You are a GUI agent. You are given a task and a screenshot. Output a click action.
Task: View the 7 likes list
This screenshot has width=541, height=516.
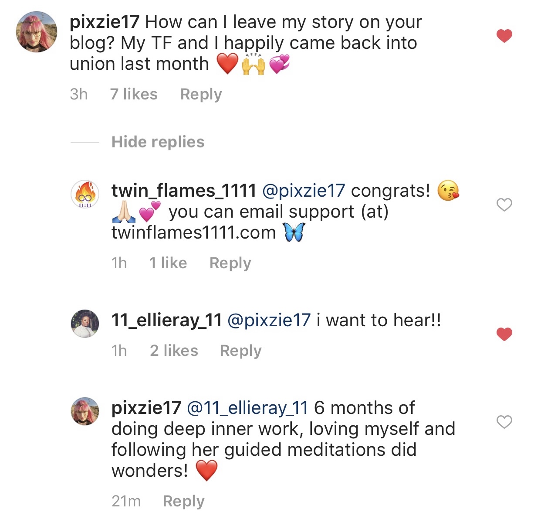(x=134, y=94)
